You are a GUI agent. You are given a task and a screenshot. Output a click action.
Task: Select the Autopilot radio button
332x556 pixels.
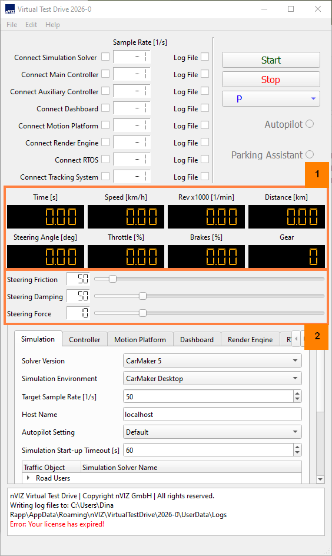pos(310,124)
